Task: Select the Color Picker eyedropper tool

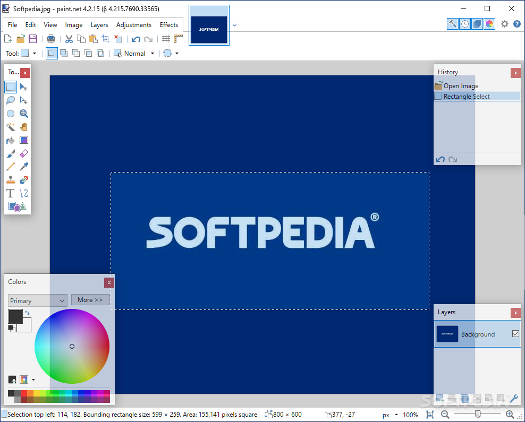Action: click(23, 167)
